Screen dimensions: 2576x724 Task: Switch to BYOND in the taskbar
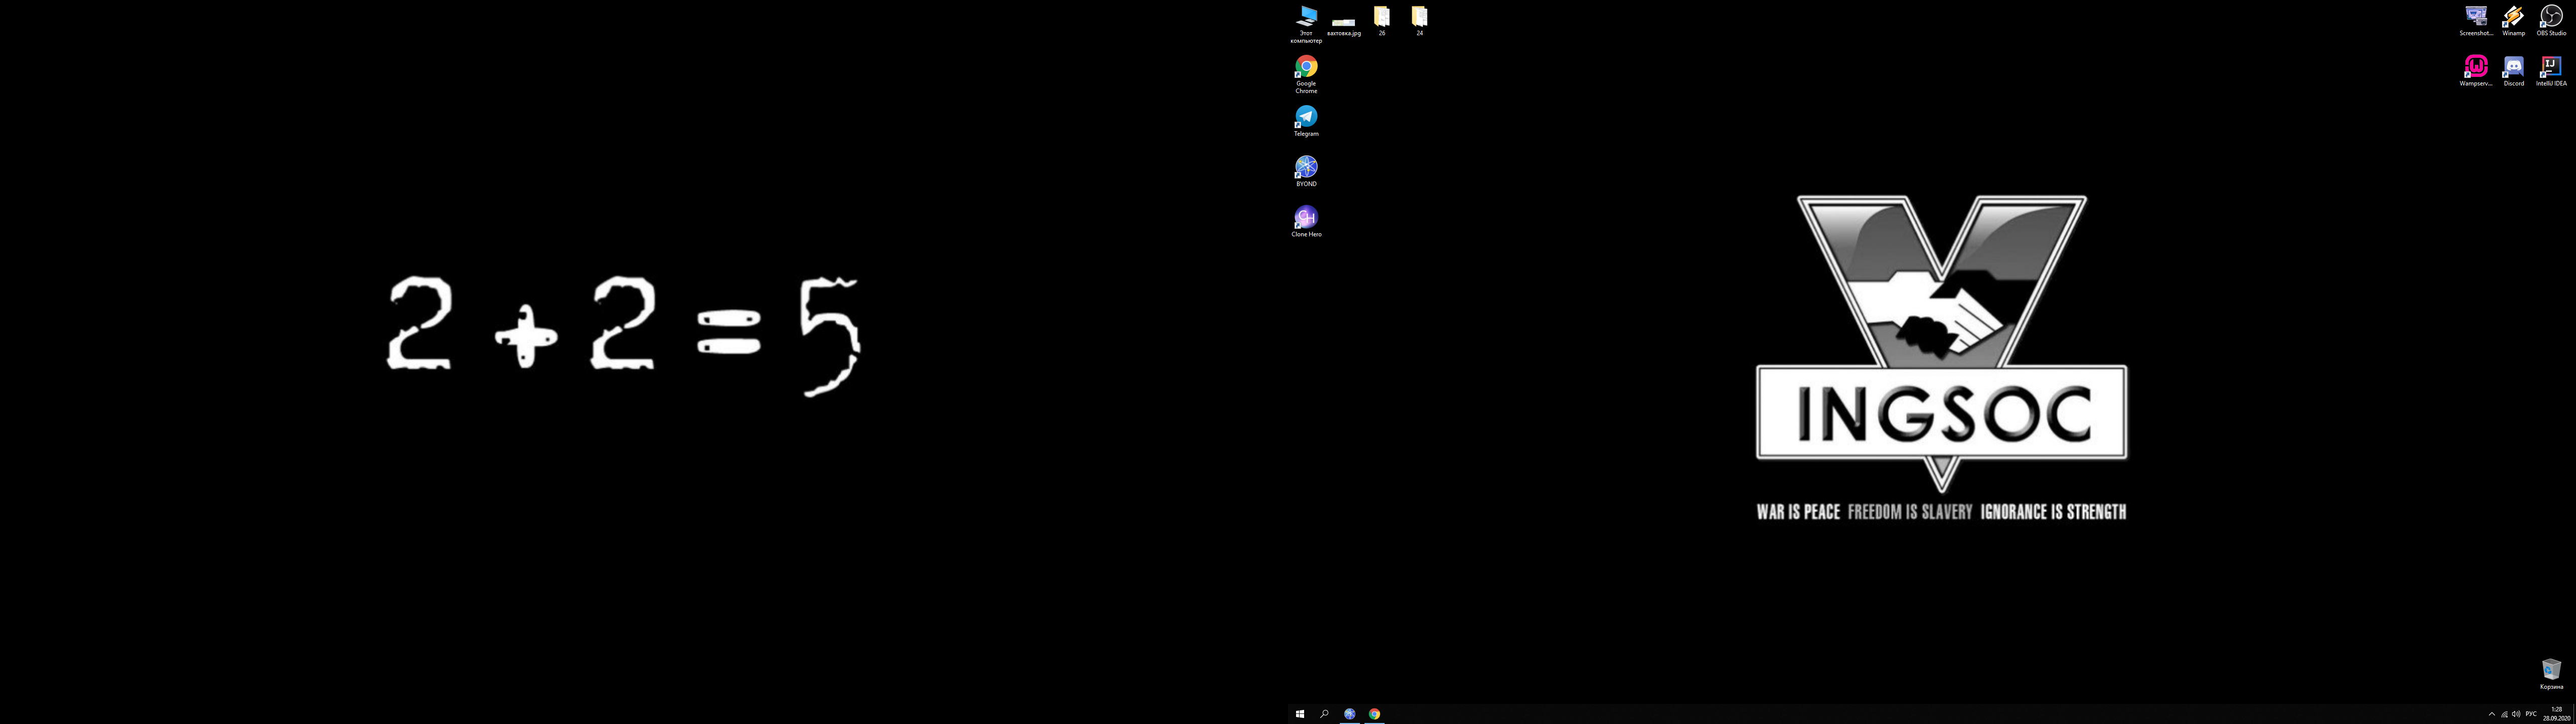(1350, 714)
